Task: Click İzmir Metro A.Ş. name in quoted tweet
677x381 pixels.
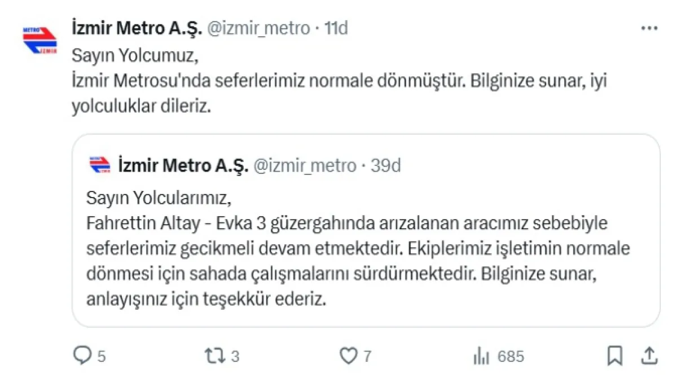Action: [183, 165]
